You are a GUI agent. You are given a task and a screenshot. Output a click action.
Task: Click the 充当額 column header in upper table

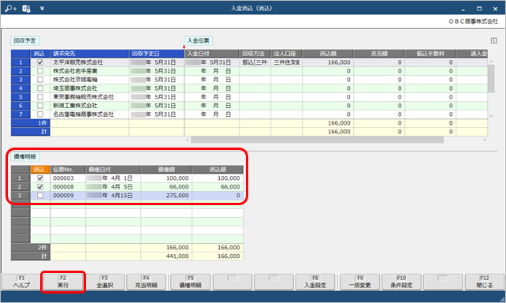(x=379, y=54)
